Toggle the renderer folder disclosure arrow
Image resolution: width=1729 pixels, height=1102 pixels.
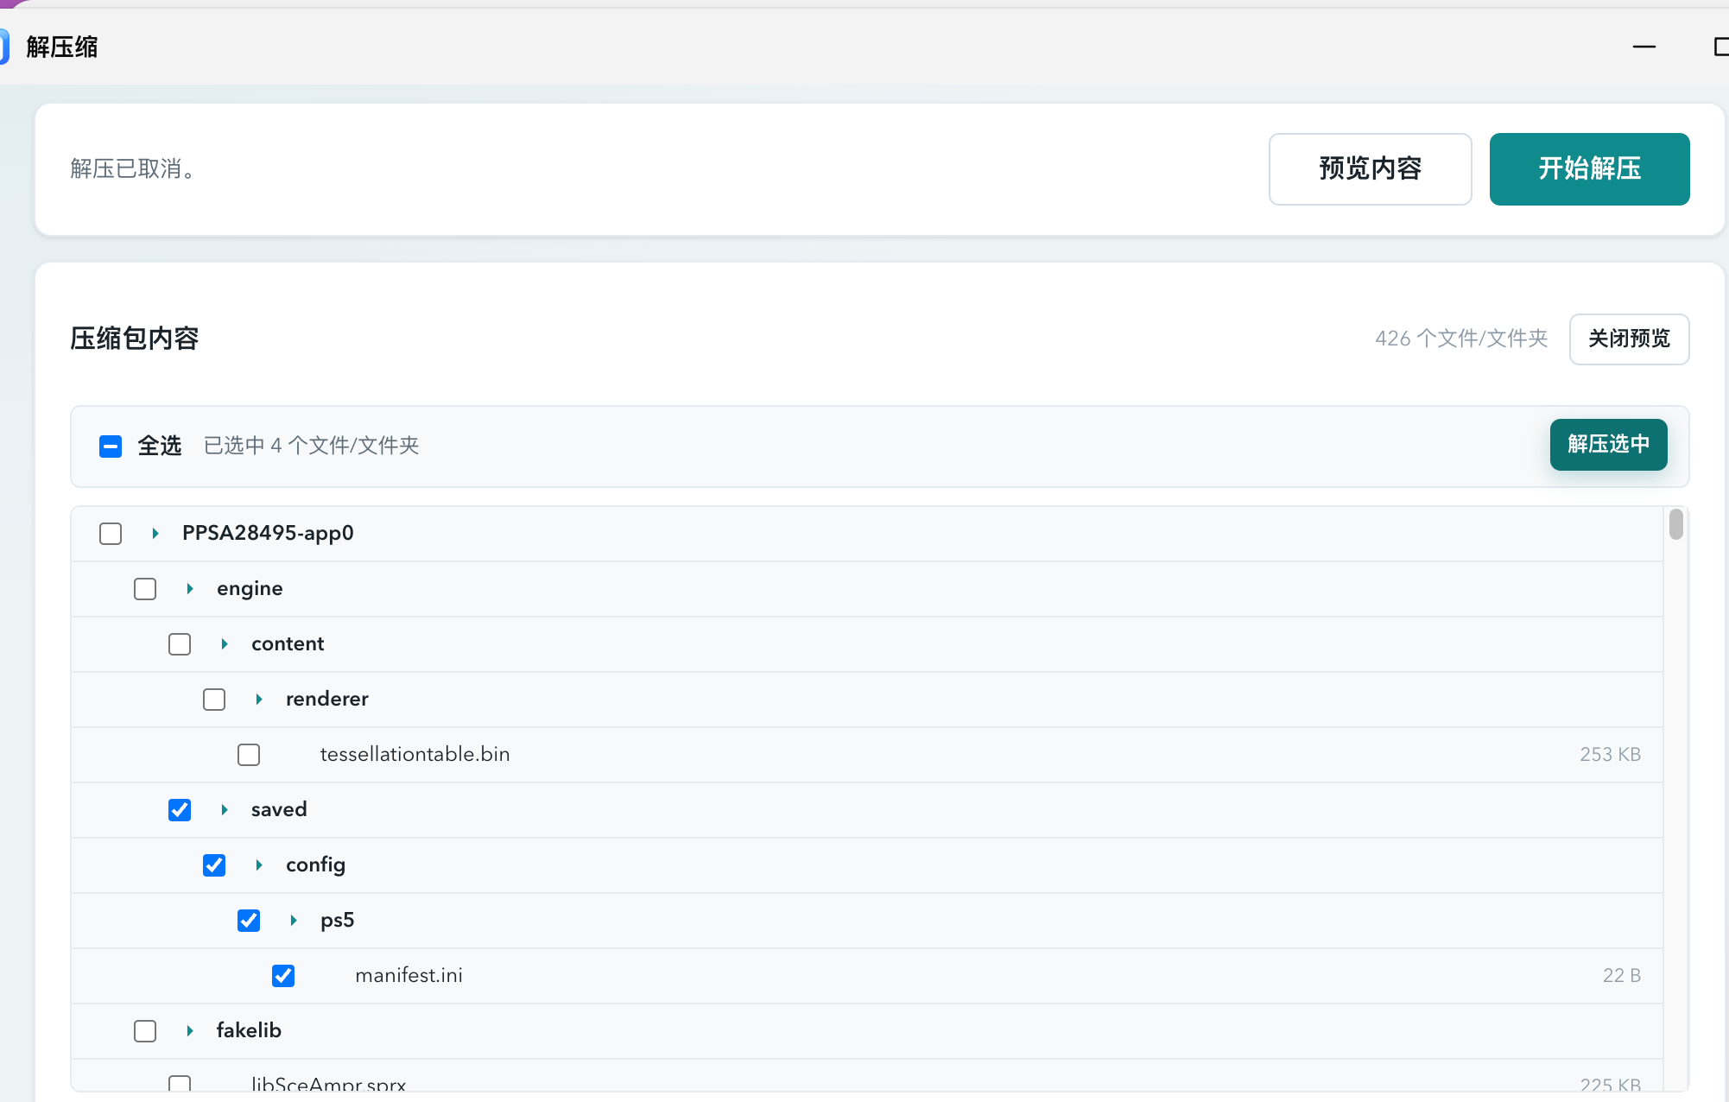[259, 700]
